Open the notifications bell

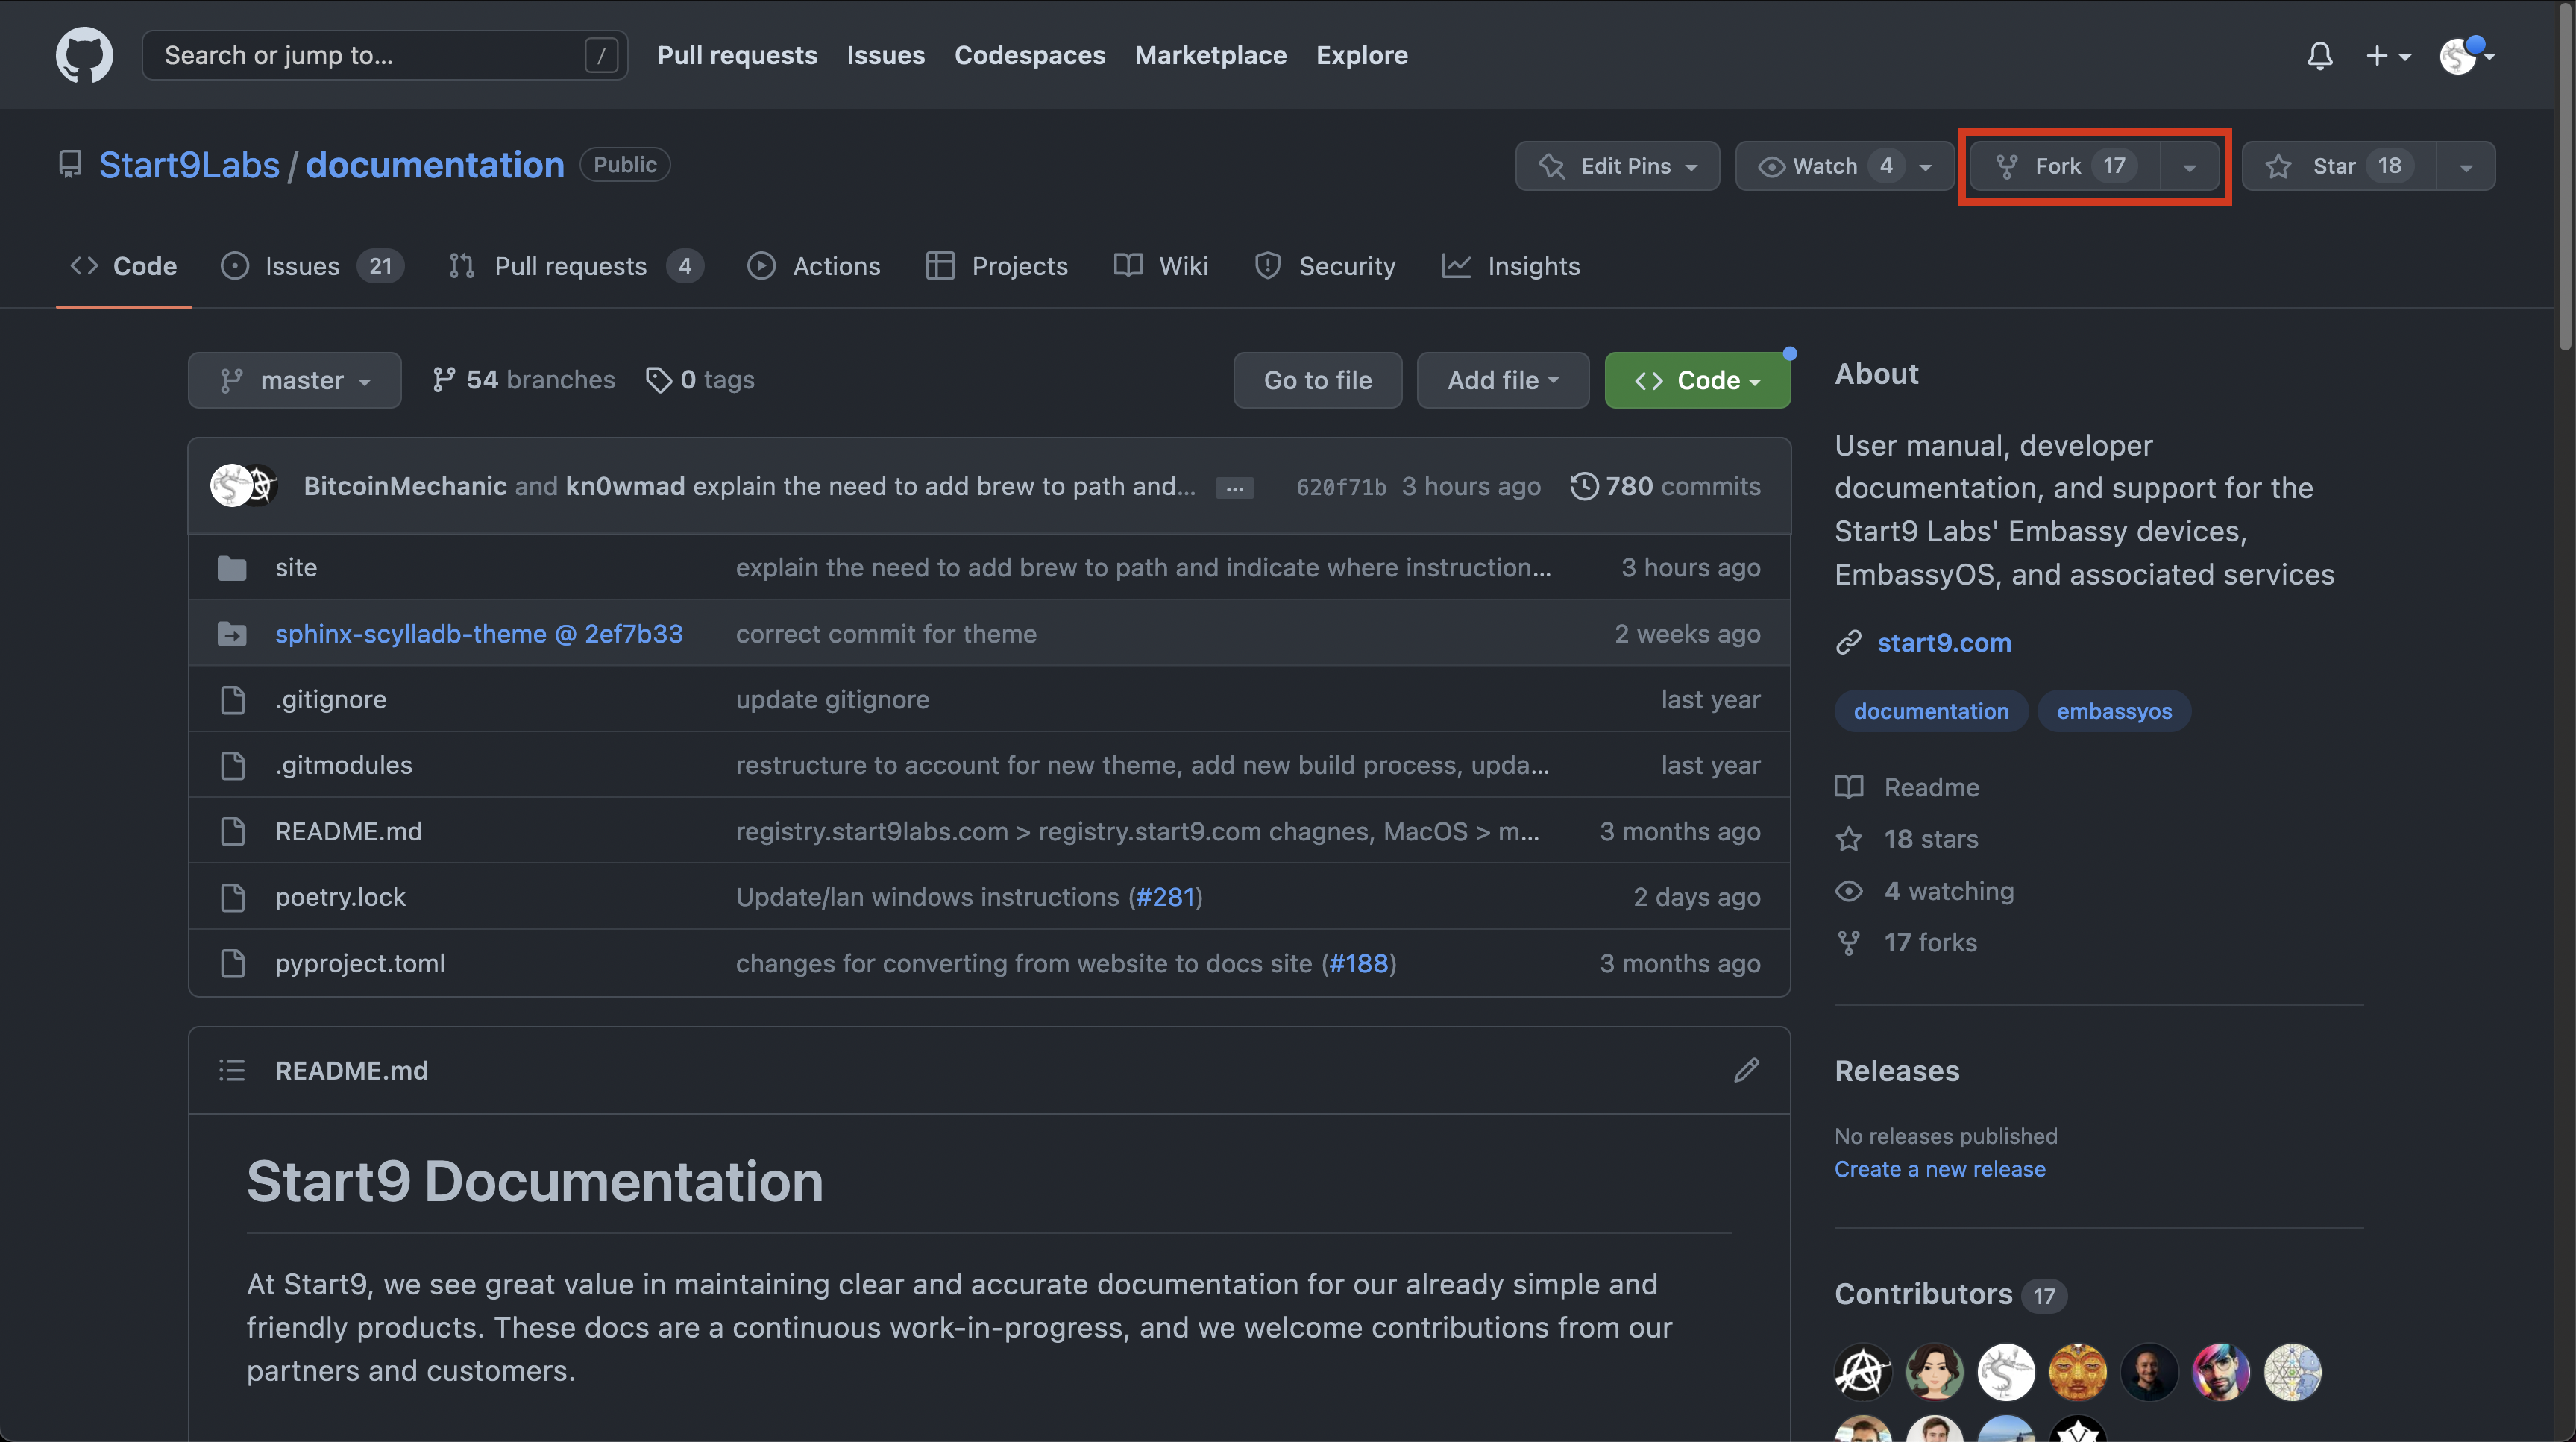click(x=2319, y=56)
